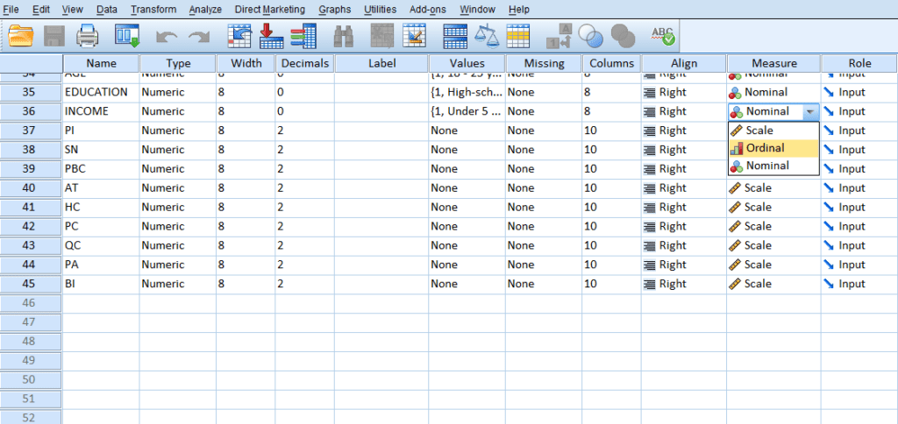
Task: Select Scale option in Measure dropdown
Action: click(759, 130)
